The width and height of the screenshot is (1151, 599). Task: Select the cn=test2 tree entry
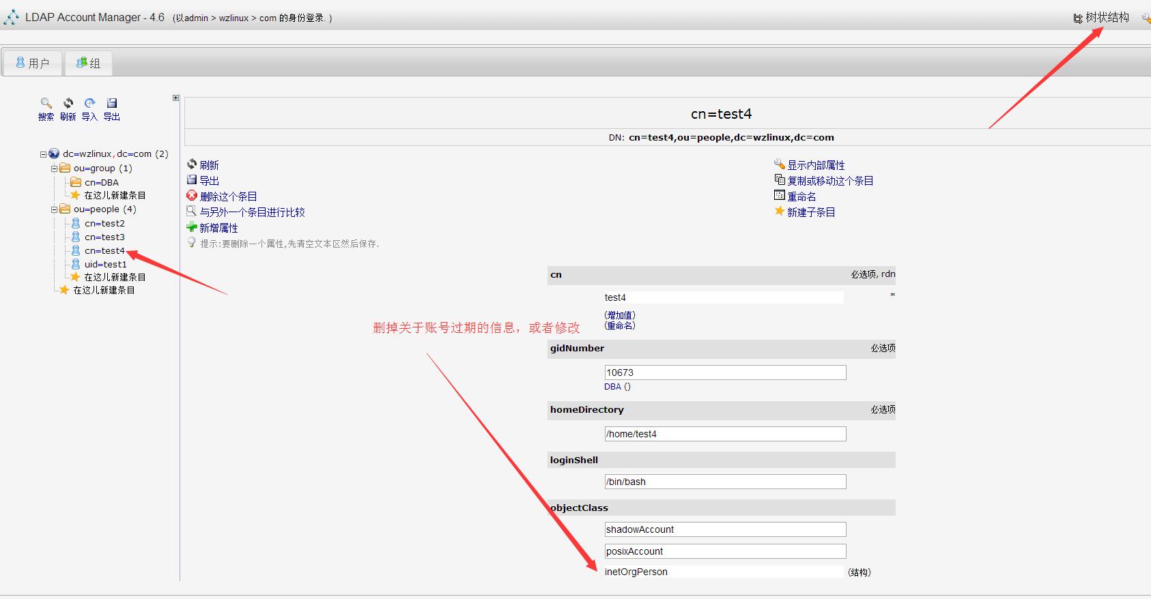[x=104, y=223]
